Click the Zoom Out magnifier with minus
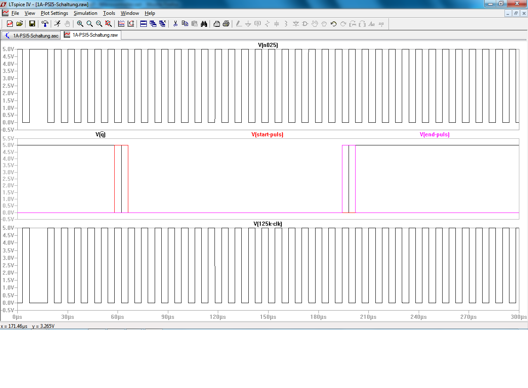 pyautogui.click(x=99, y=24)
